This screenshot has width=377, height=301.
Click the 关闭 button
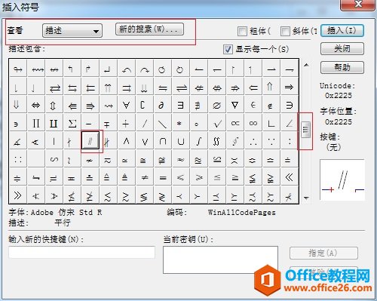pyautogui.click(x=342, y=48)
